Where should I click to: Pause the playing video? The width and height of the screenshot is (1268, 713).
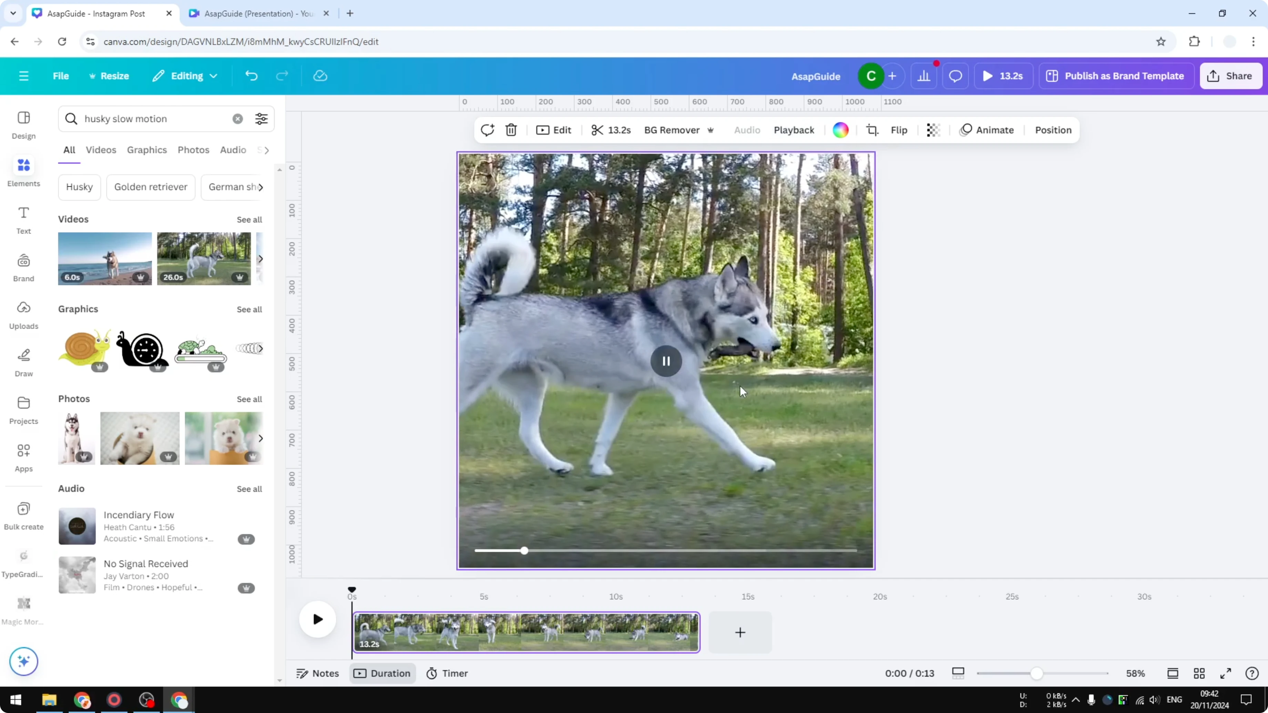pyautogui.click(x=665, y=361)
